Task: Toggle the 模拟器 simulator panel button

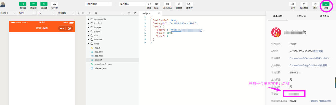Action: point(23,4)
